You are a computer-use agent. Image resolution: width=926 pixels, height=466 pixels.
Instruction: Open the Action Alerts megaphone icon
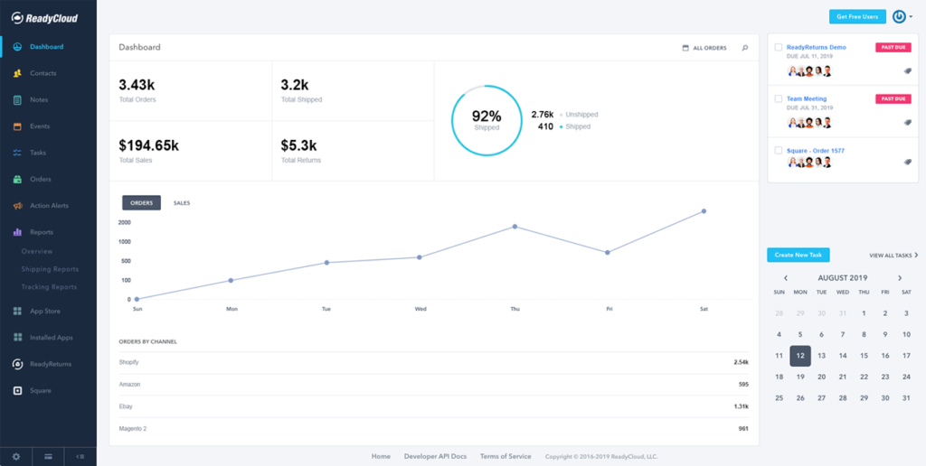(18, 206)
